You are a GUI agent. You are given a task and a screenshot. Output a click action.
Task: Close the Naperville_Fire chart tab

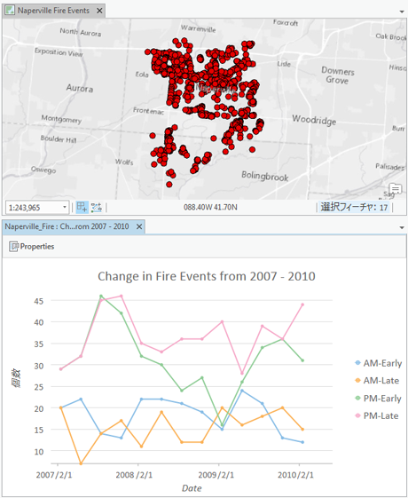(x=139, y=226)
